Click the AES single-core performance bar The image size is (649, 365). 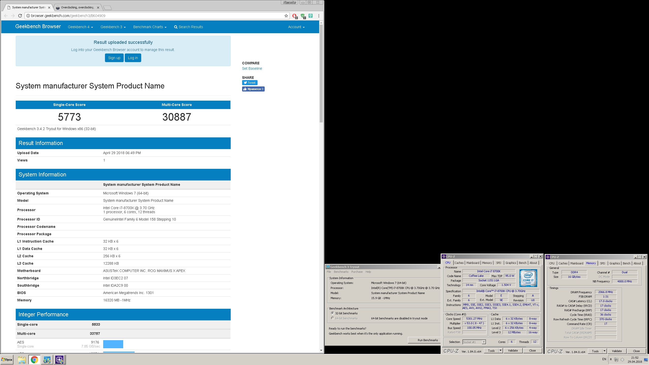(x=113, y=344)
